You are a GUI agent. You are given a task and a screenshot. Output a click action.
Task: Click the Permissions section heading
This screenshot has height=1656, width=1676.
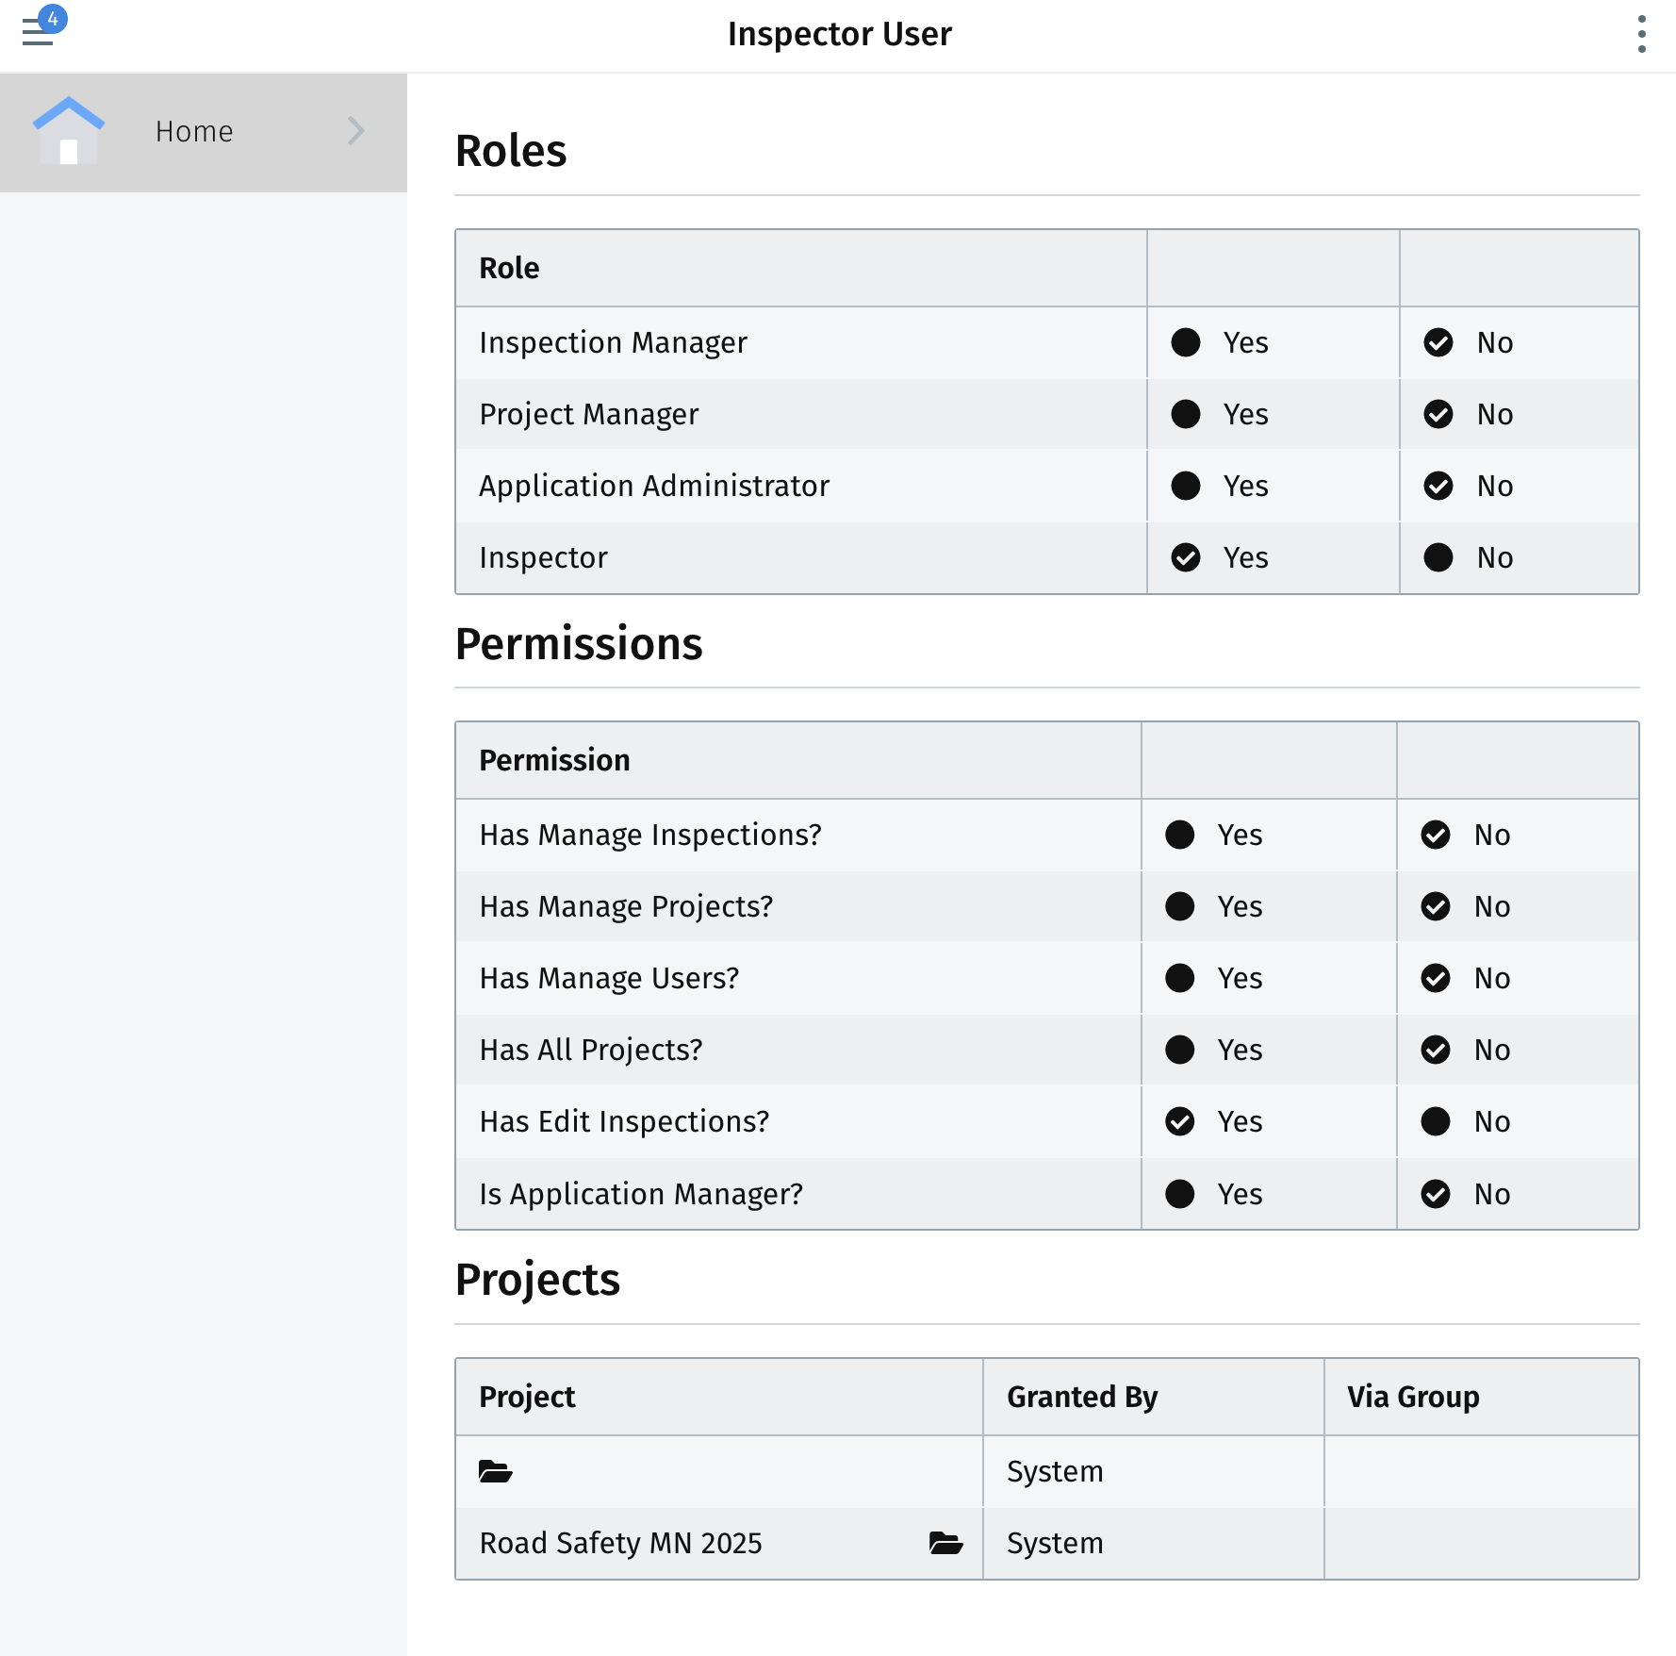[x=579, y=644]
